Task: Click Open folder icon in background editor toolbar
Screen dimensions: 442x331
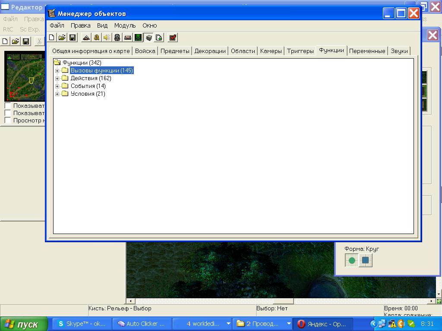Action: pyautogui.click(x=16, y=41)
